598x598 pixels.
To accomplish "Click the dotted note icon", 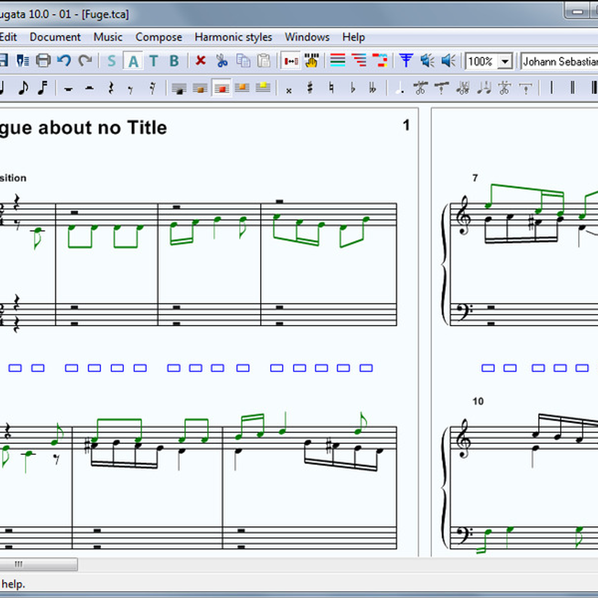I will 399,89.
